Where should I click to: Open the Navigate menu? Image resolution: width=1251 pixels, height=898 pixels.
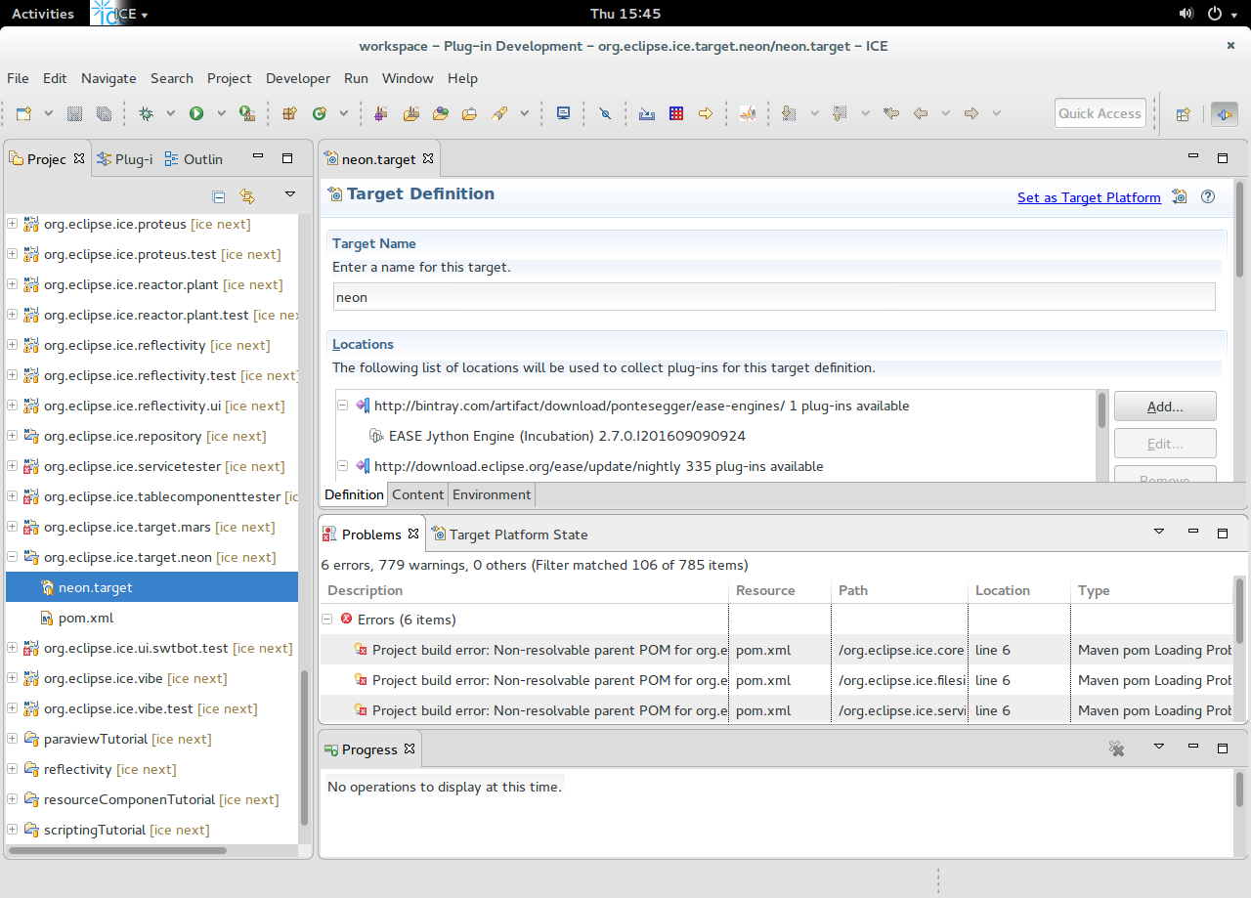pos(108,78)
